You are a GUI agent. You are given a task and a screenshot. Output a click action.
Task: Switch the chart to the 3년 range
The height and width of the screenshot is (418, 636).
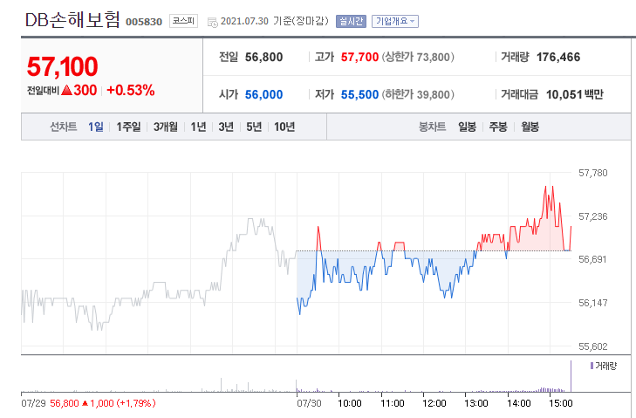(226, 127)
